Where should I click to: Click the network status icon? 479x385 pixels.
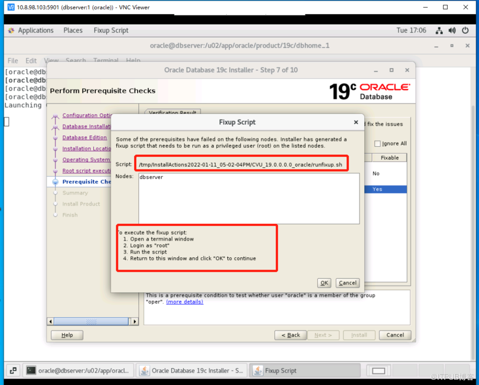click(x=439, y=30)
